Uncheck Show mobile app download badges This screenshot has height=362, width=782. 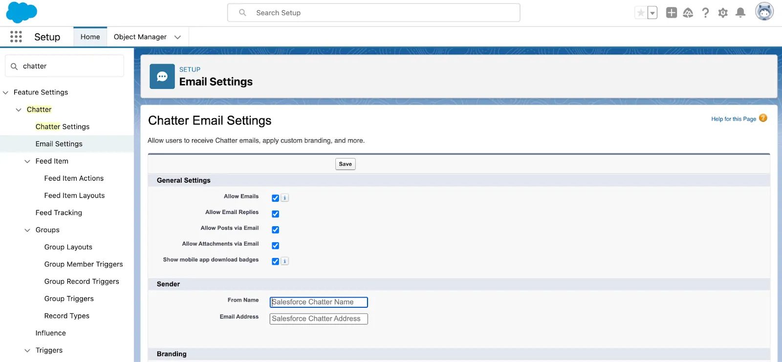(x=276, y=261)
